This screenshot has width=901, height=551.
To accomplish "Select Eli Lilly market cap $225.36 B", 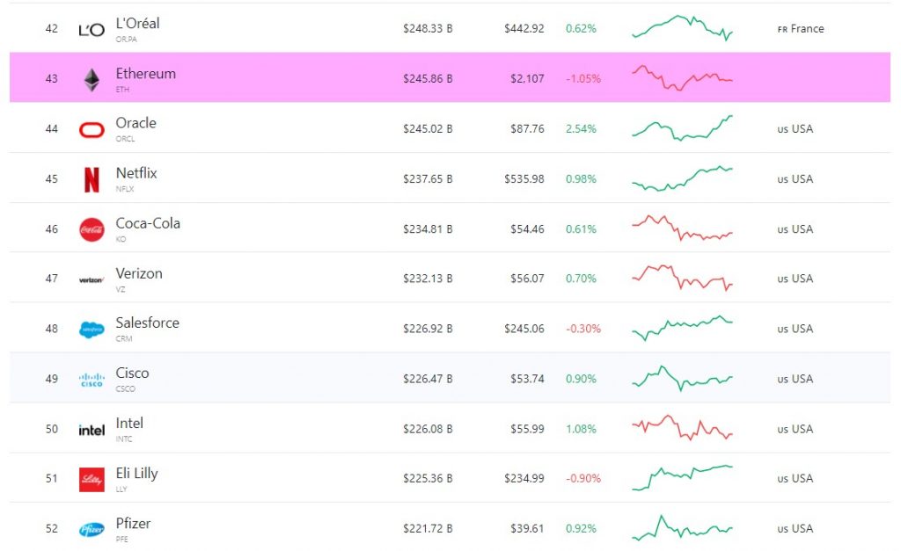I will (x=428, y=478).
